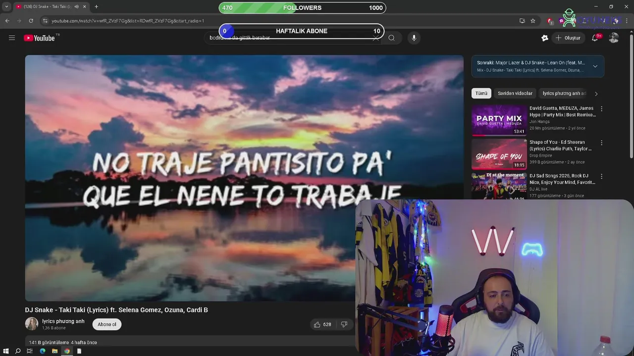Screen dimensions: 634x356
Task: Start voice search with microphone icon
Action: (x=414, y=38)
